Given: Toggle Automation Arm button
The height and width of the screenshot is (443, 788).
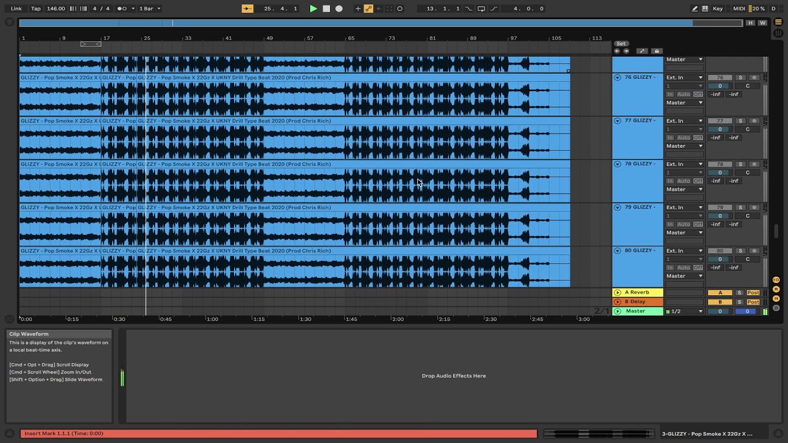Looking at the screenshot, I should coord(368,9).
